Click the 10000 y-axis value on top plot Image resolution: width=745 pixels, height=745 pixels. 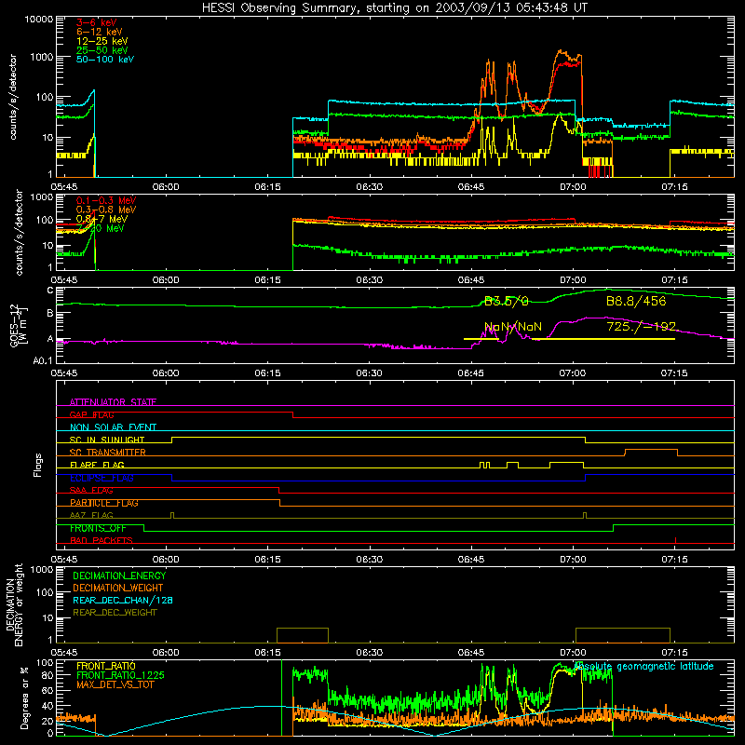click(x=39, y=19)
